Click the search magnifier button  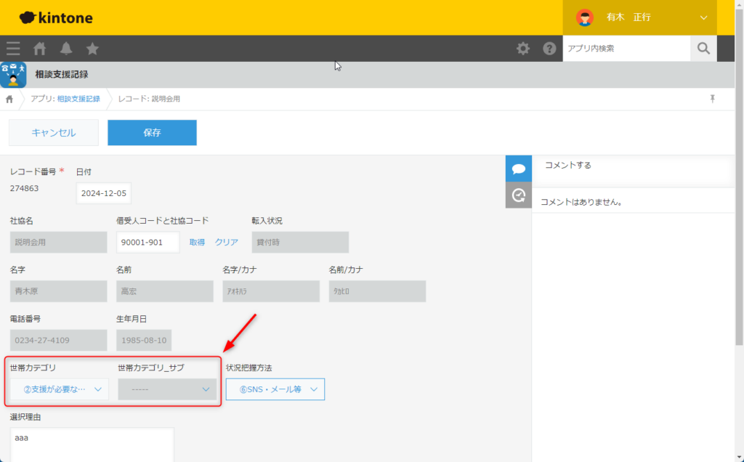(703, 49)
